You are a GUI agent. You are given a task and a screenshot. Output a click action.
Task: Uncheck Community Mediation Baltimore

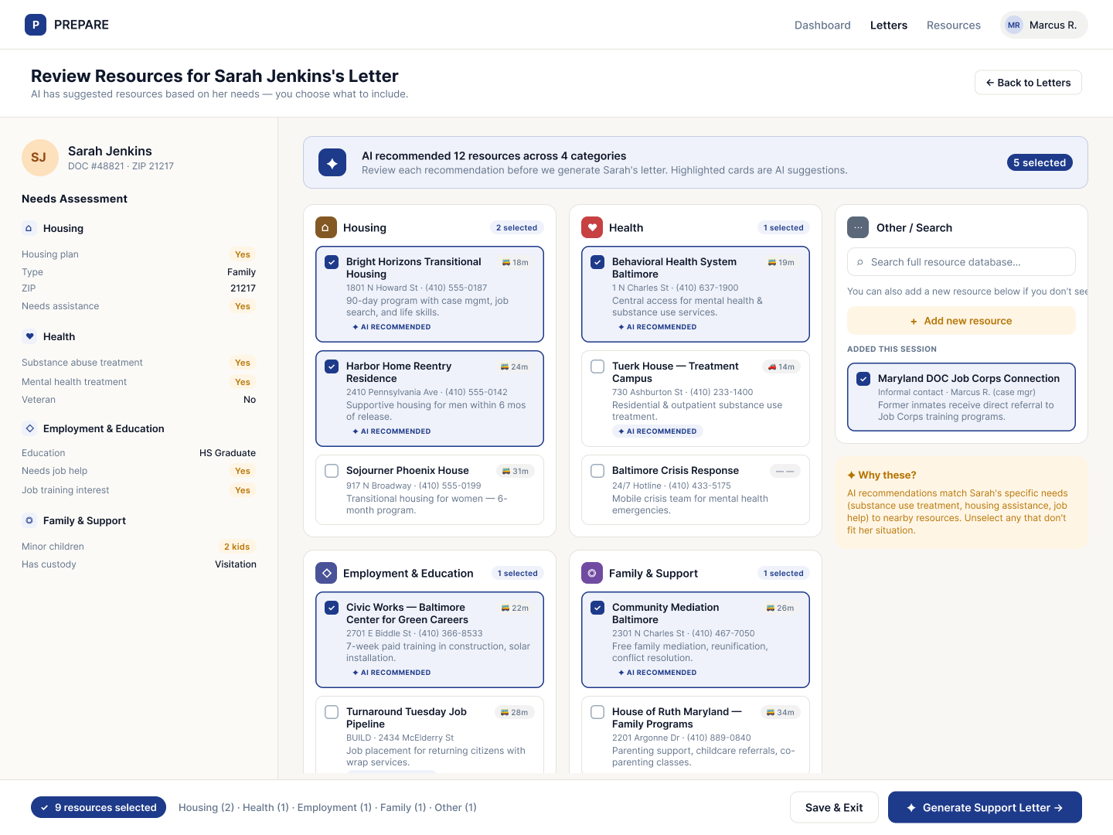point(597,608)
